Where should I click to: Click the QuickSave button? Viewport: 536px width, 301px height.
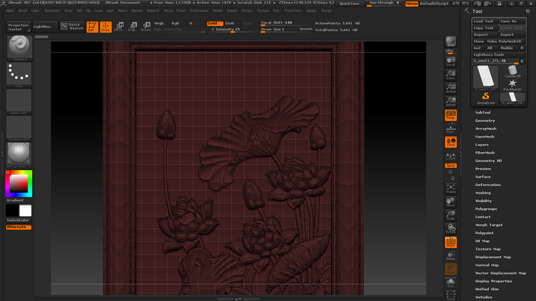(349, 4)
